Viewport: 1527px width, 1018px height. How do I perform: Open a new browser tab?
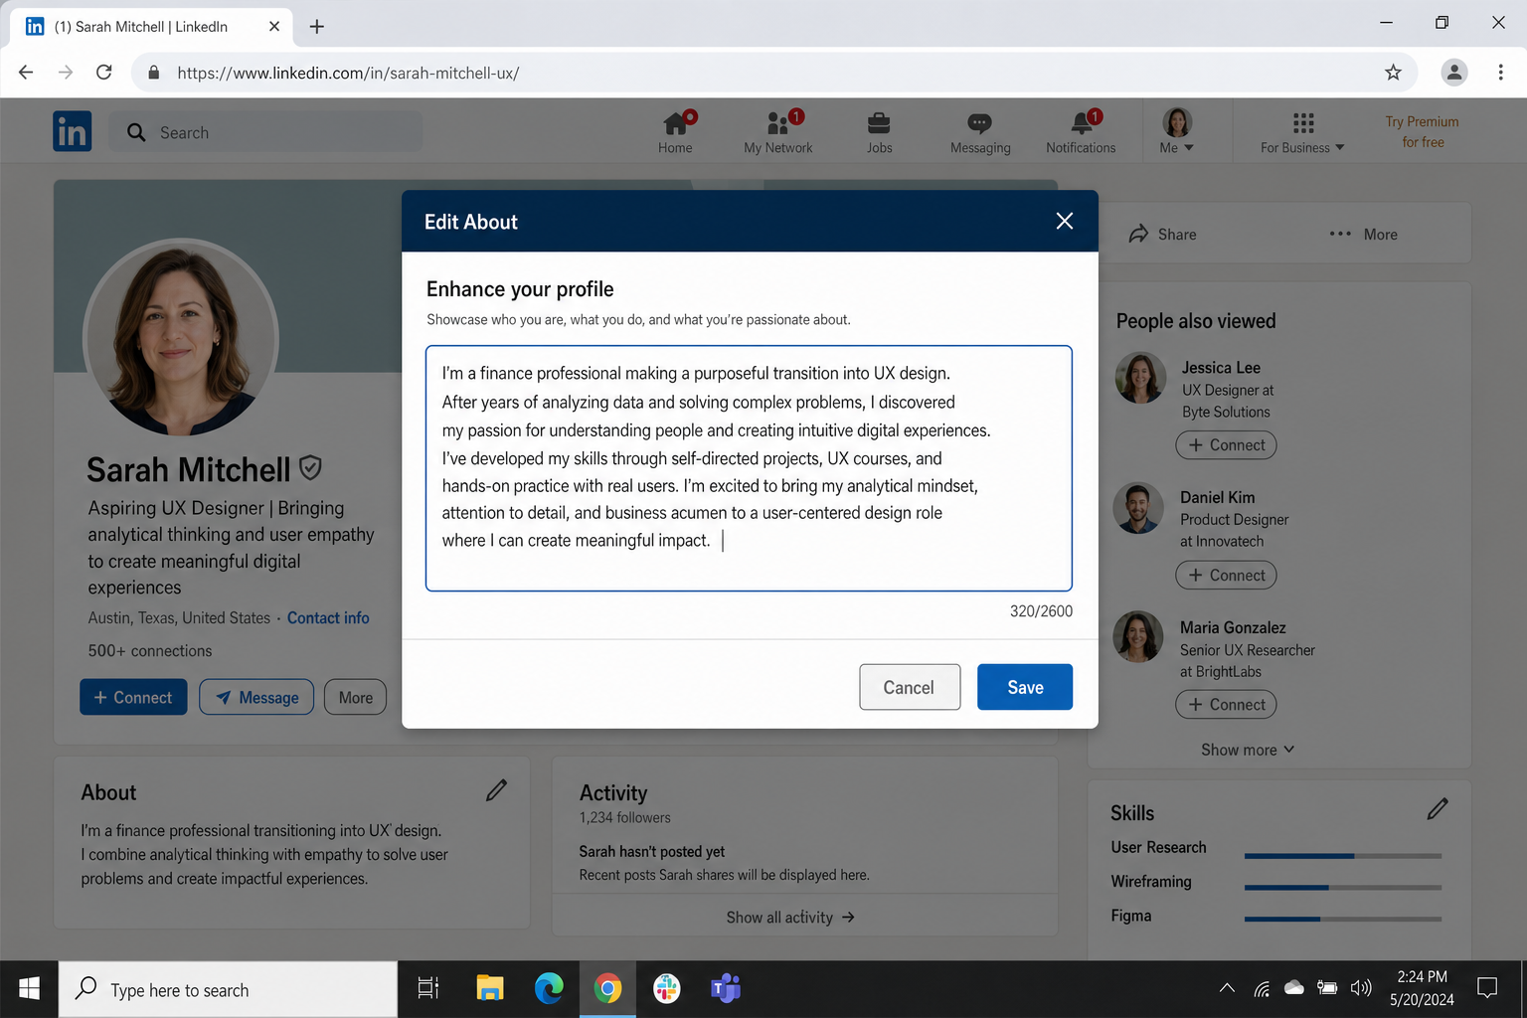click(x=317, y=27)
